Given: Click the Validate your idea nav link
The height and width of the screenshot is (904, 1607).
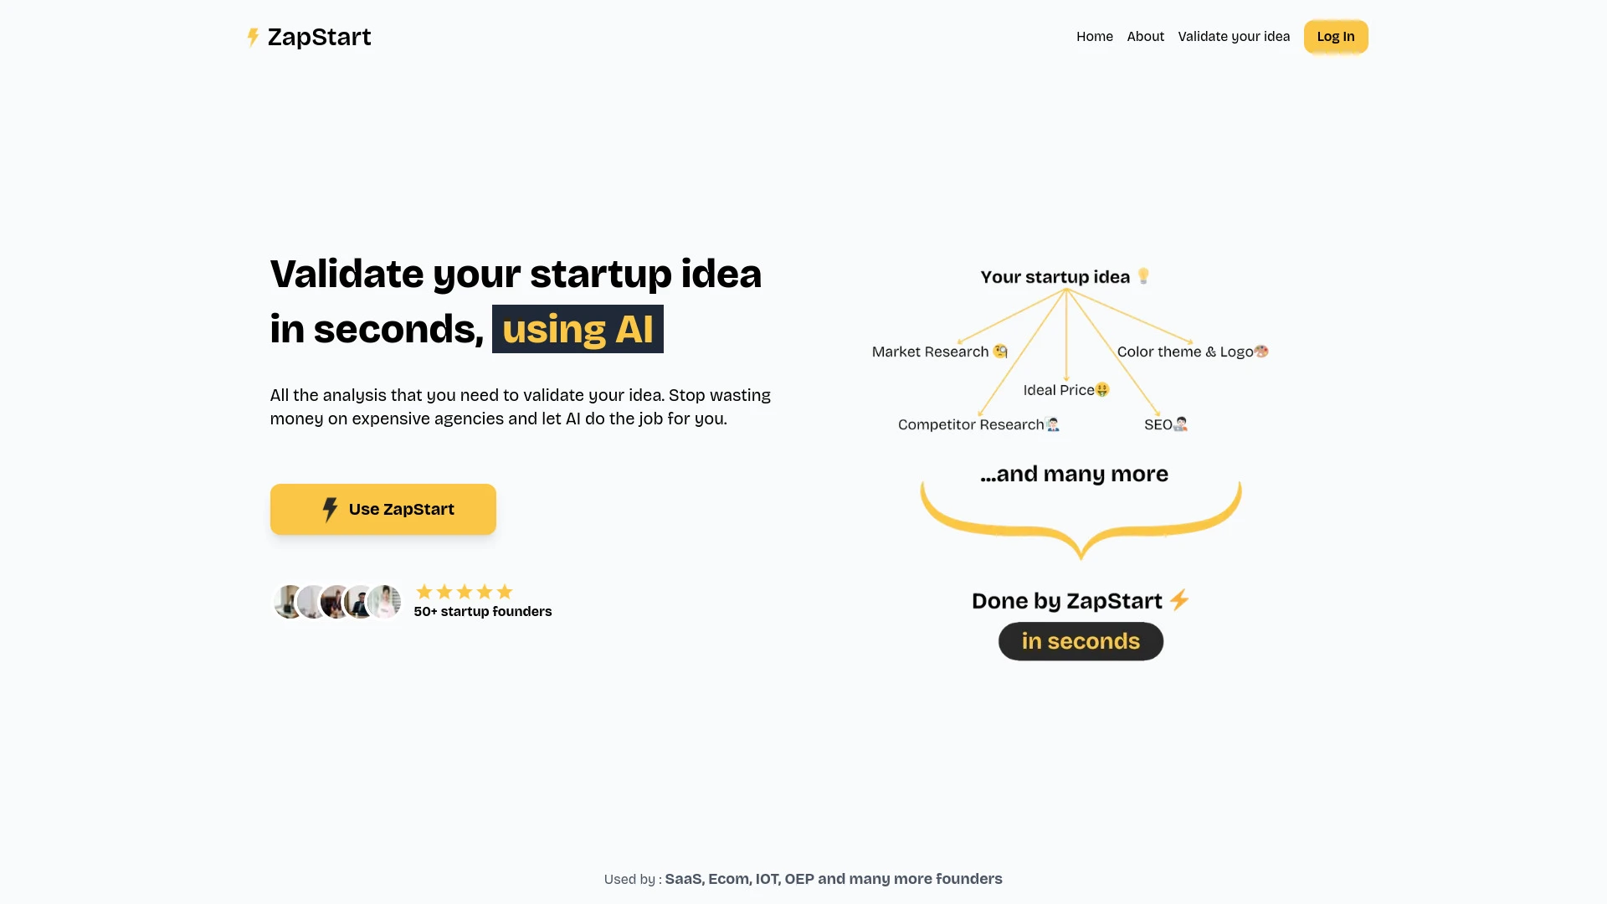Looking at the screenshot, I should [1234, 37].
